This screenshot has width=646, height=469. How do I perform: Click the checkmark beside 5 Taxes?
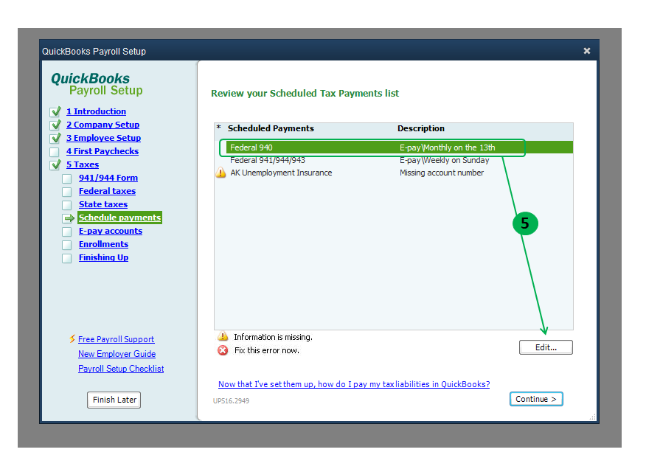(x=55, y=165)
